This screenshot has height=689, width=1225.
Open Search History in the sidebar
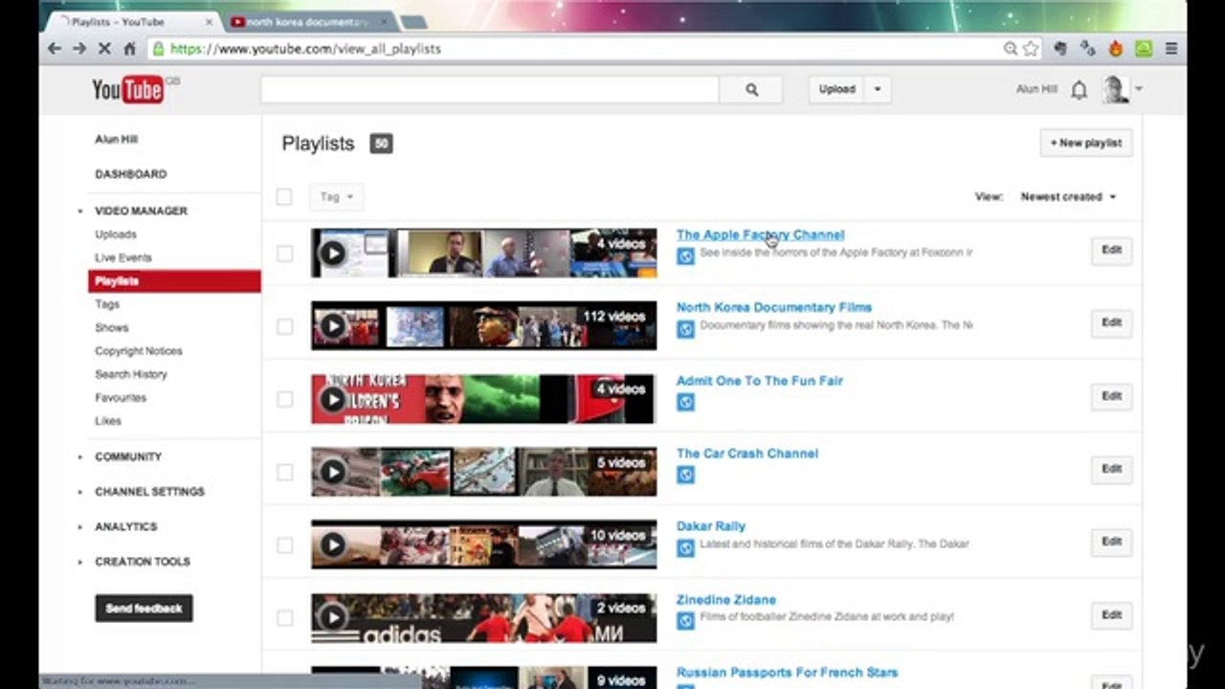click(131, 374)
